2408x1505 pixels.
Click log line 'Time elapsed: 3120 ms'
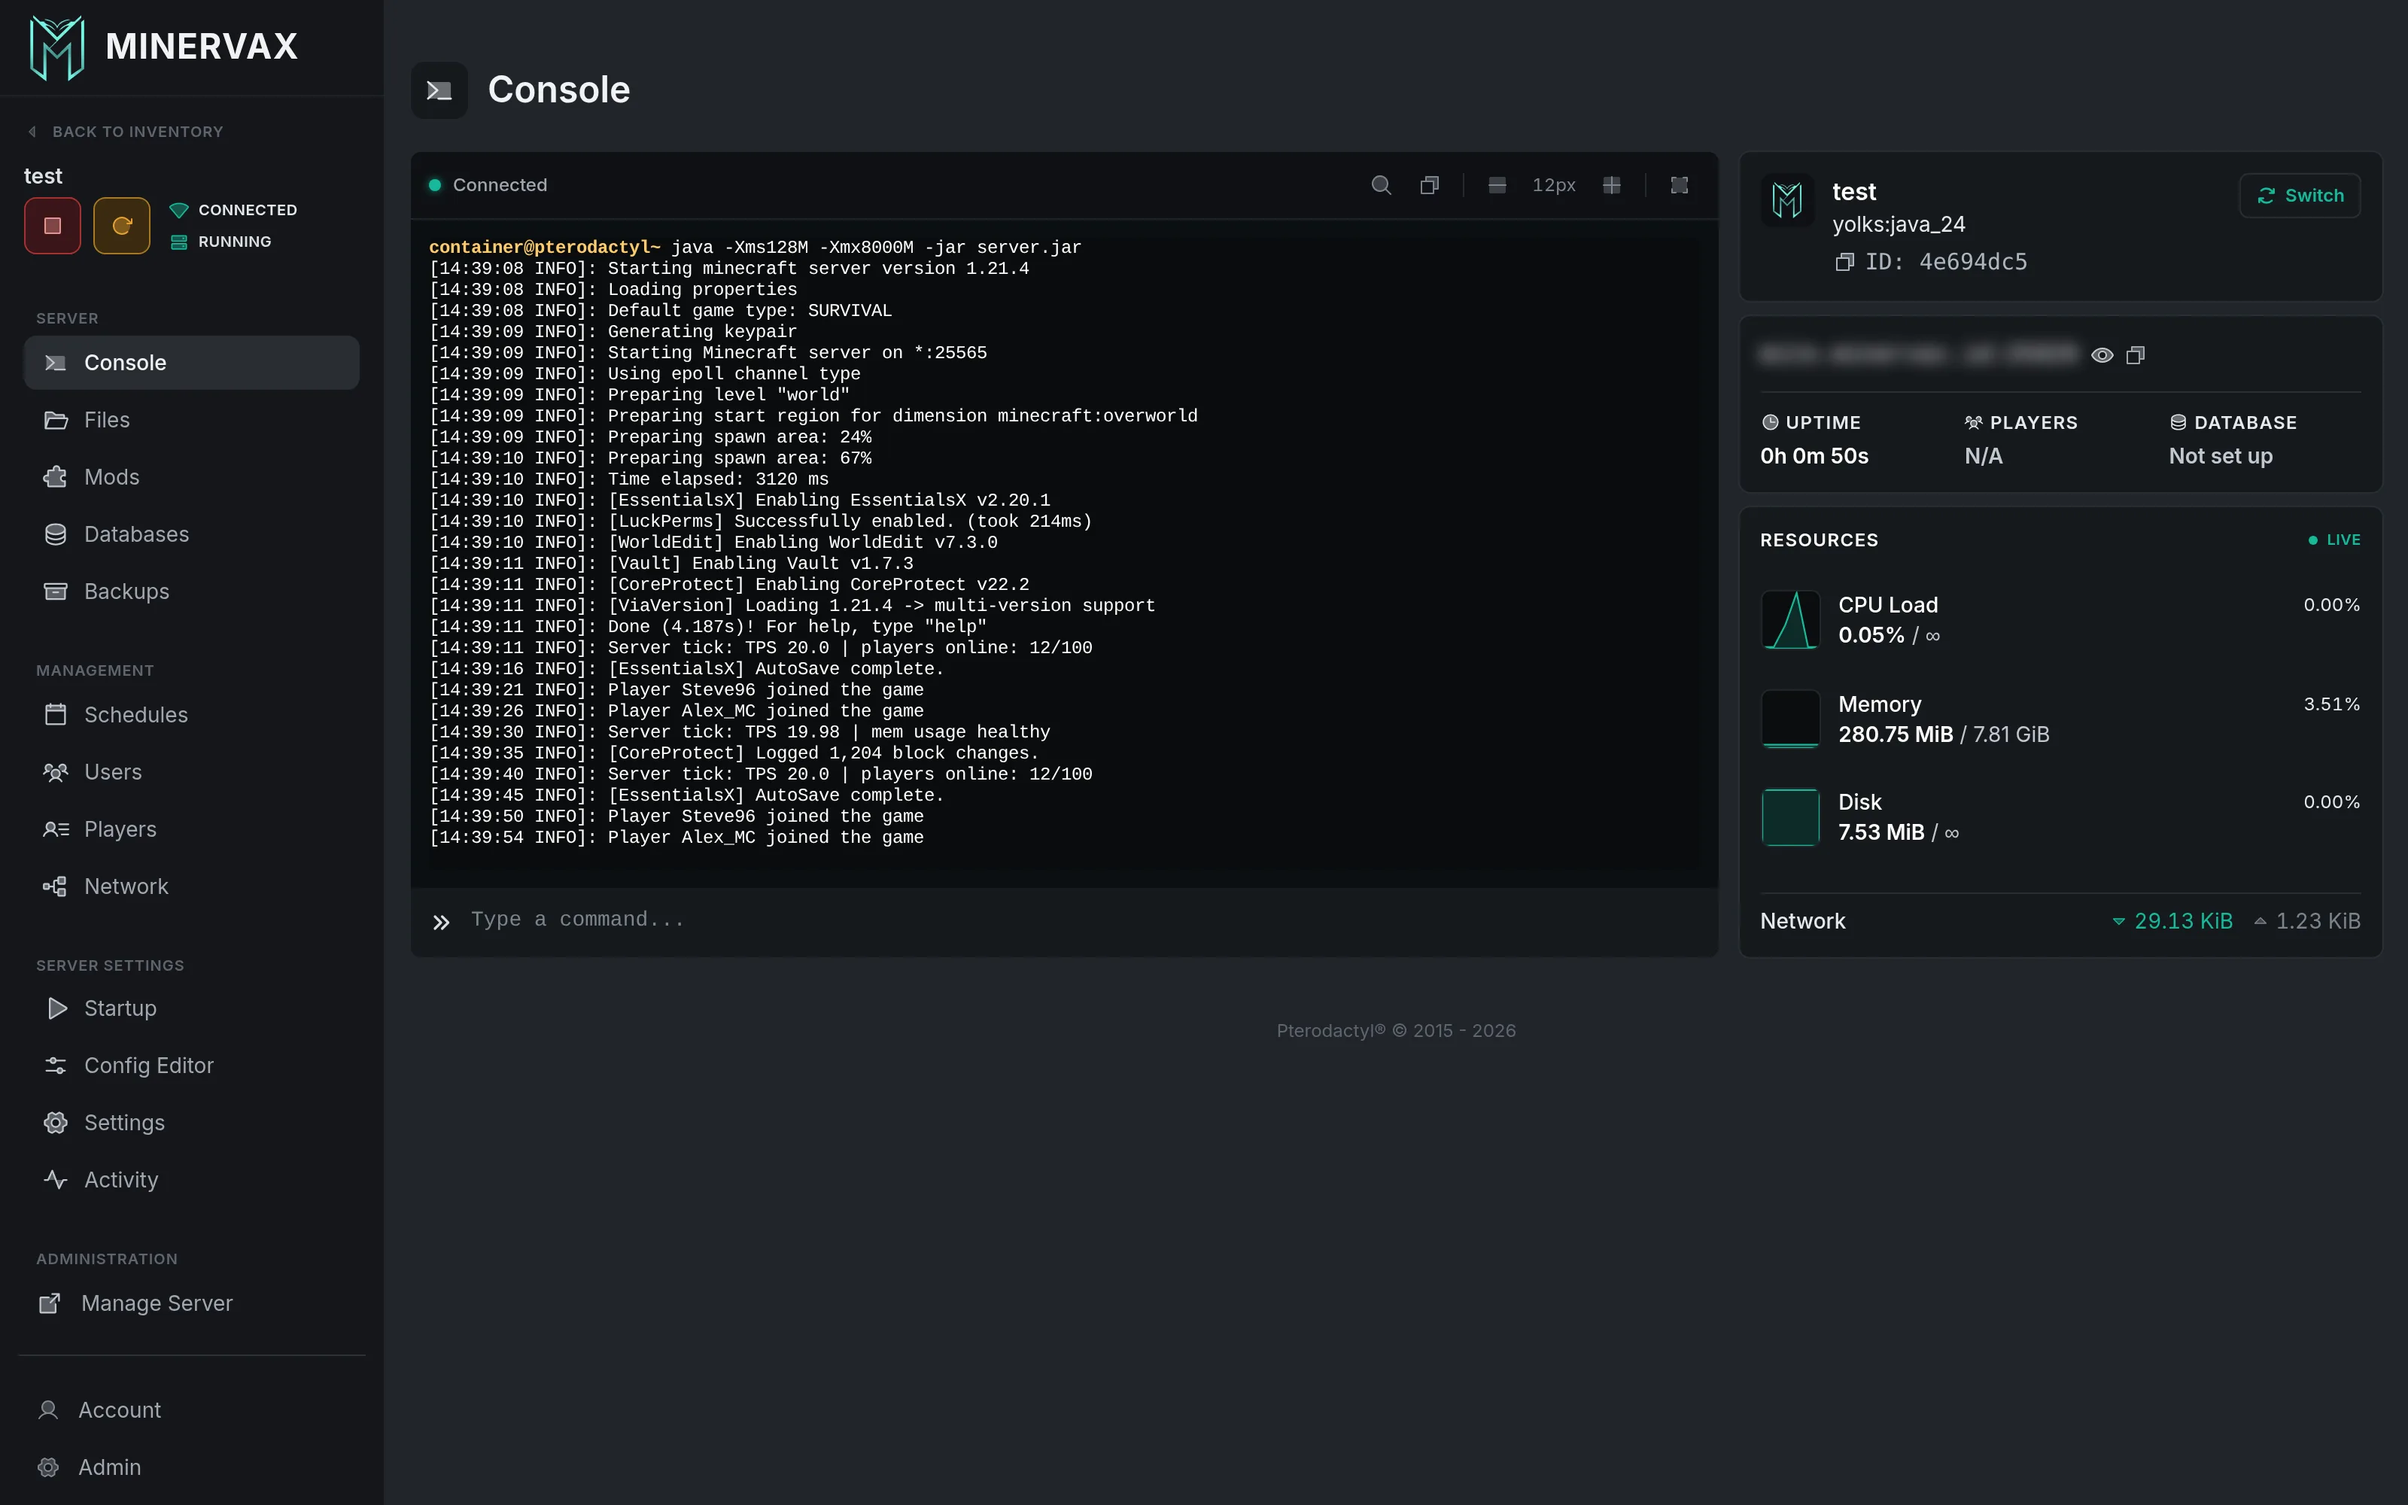pyautogui.click(x=629, y=479)
